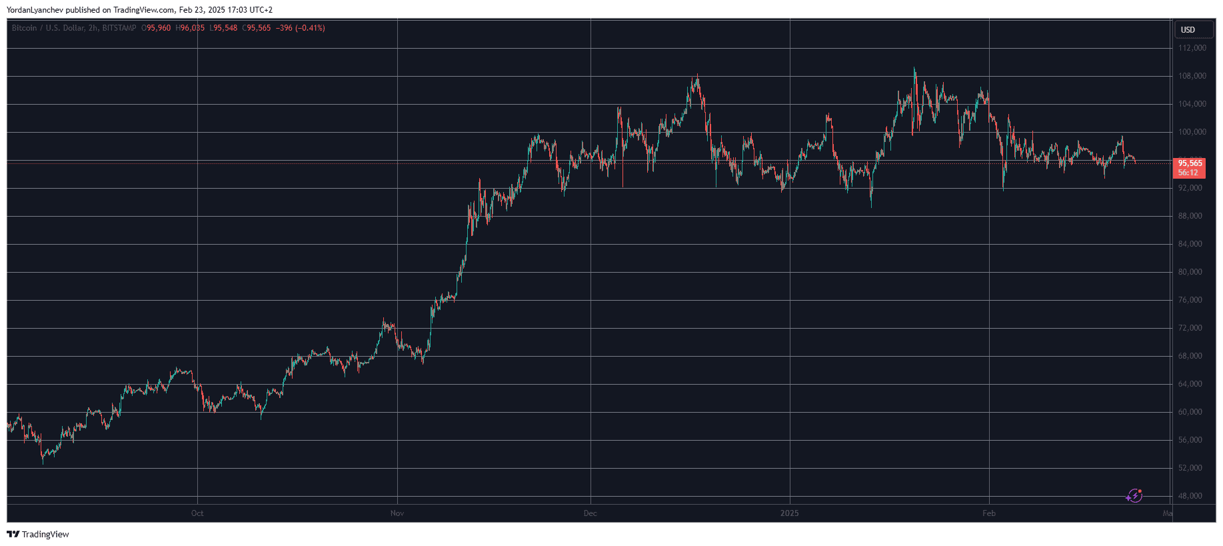This screenshot has height=546, width=1223.
Task: Click the close value C95,565 in legend
Action: [257, 28]
